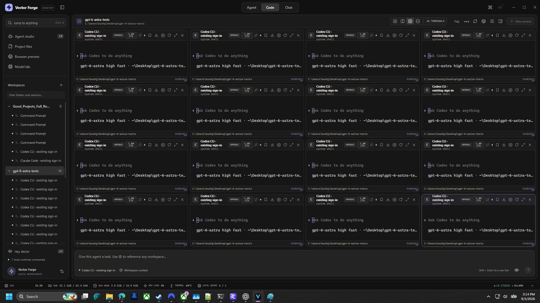Open the tuning sliders icon in toolbar
The image size is (540, 303).
492,21
